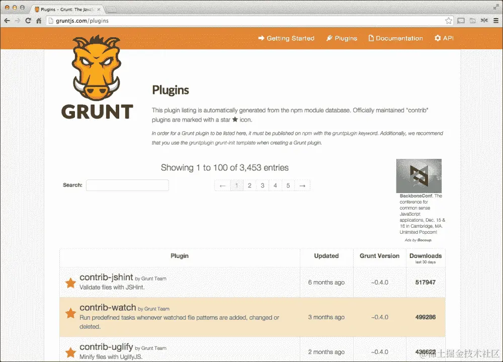503x362 pixels.
Task: Click the download count 517947
Action: (426, 283)
